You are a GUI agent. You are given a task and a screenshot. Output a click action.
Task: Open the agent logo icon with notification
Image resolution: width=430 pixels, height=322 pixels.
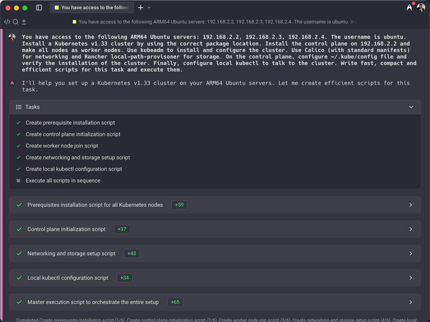tap(409, 8)
